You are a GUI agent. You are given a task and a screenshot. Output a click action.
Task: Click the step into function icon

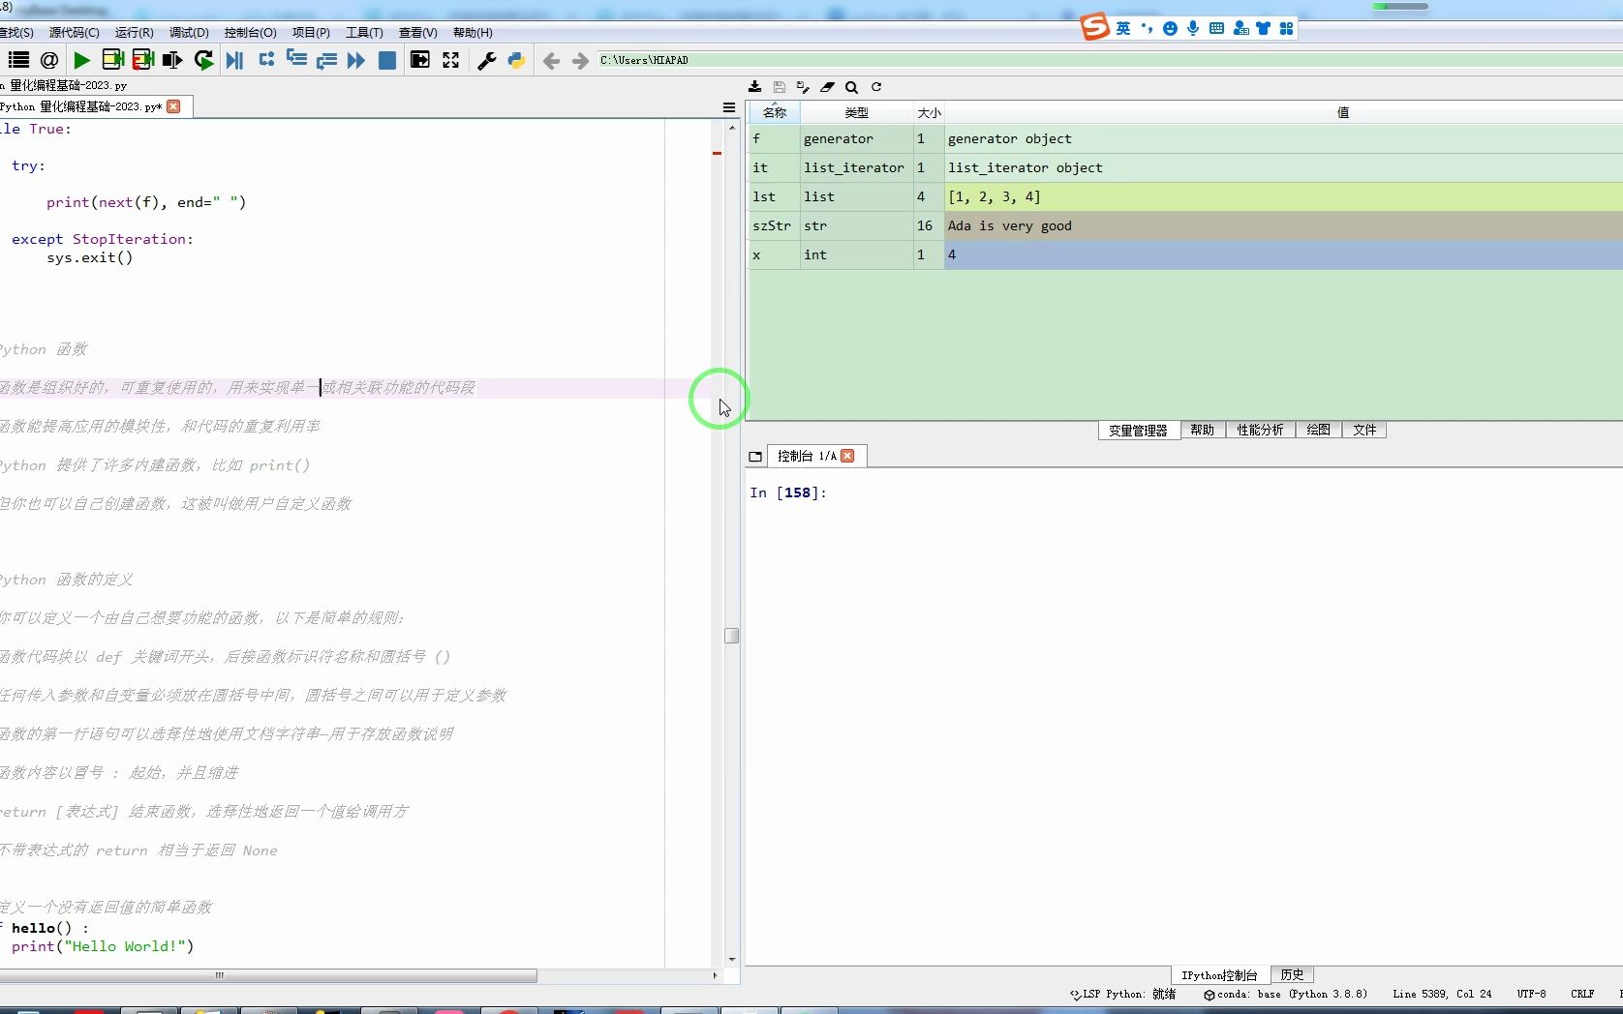[296, 60]
